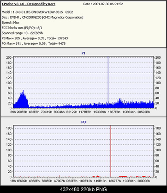Click the 788F0h label under PO chart
Image resolution: width=167 pixels, height=193 pixels.
47,181
